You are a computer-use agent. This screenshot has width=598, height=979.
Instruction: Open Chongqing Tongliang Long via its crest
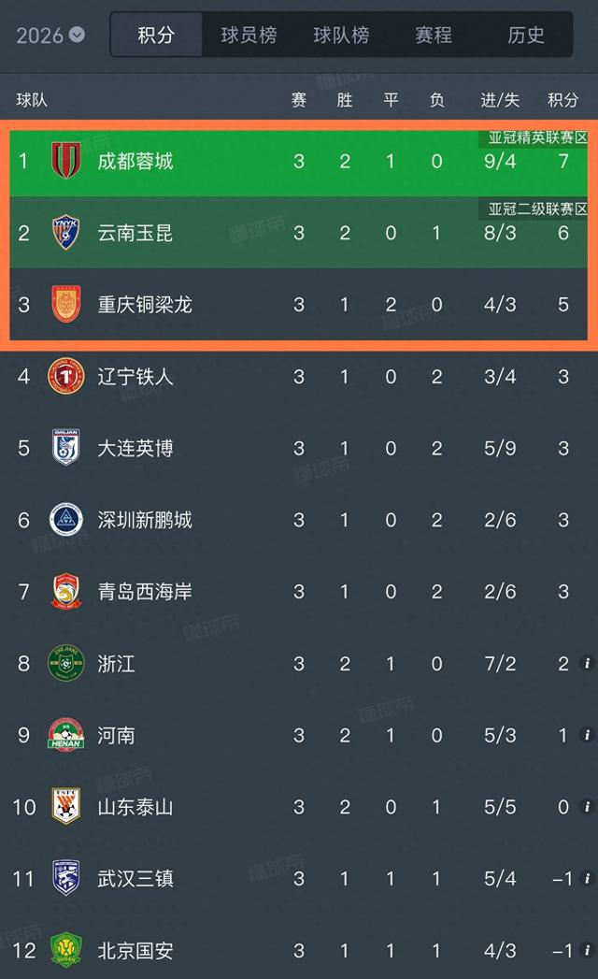(x=65, y=304)
